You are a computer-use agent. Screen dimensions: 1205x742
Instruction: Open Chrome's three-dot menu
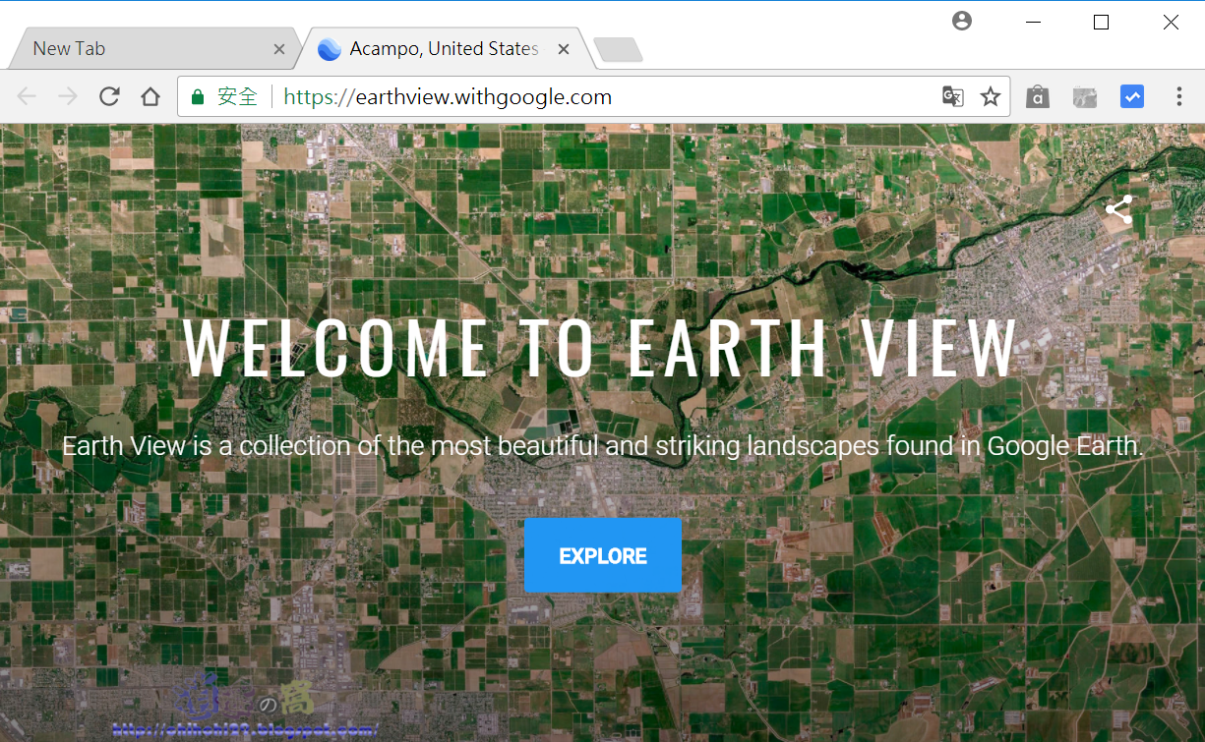pos(1179,96)
